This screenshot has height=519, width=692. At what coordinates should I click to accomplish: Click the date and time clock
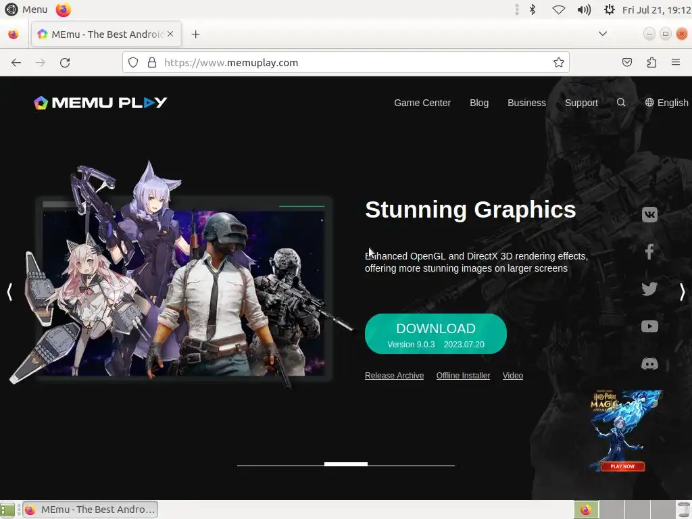pyautogui.click(x=656, y=9)
